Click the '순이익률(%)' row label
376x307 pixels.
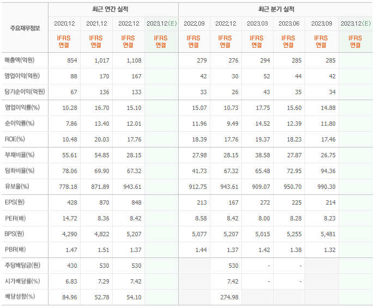click(20, 124)
